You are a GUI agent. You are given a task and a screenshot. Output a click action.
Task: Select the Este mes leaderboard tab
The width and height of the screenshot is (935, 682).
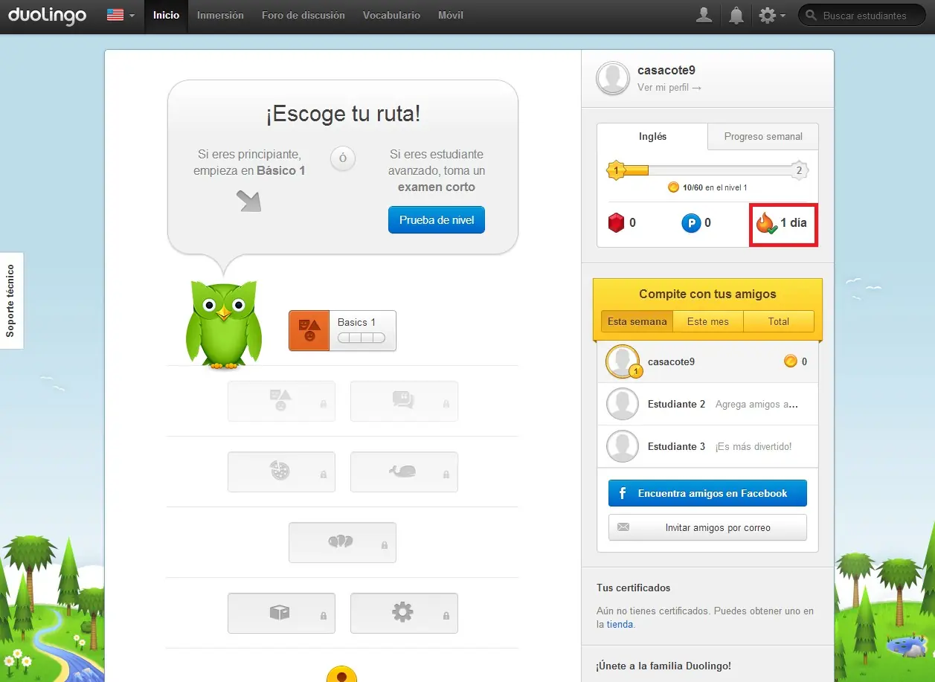[707, 321]
